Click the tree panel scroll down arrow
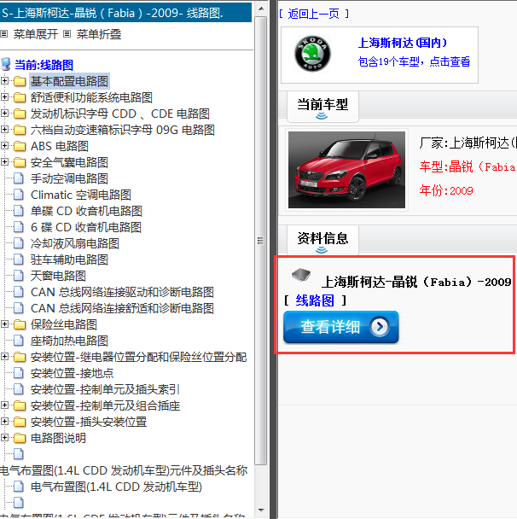517x519 pixels. 261,510
